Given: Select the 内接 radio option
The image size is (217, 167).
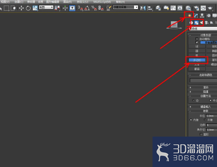Looking at the screenshot, I should (191, 120).
